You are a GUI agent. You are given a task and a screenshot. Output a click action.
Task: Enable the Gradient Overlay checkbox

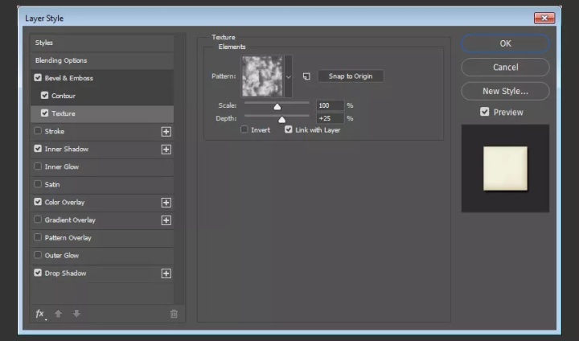pos(38,220)
